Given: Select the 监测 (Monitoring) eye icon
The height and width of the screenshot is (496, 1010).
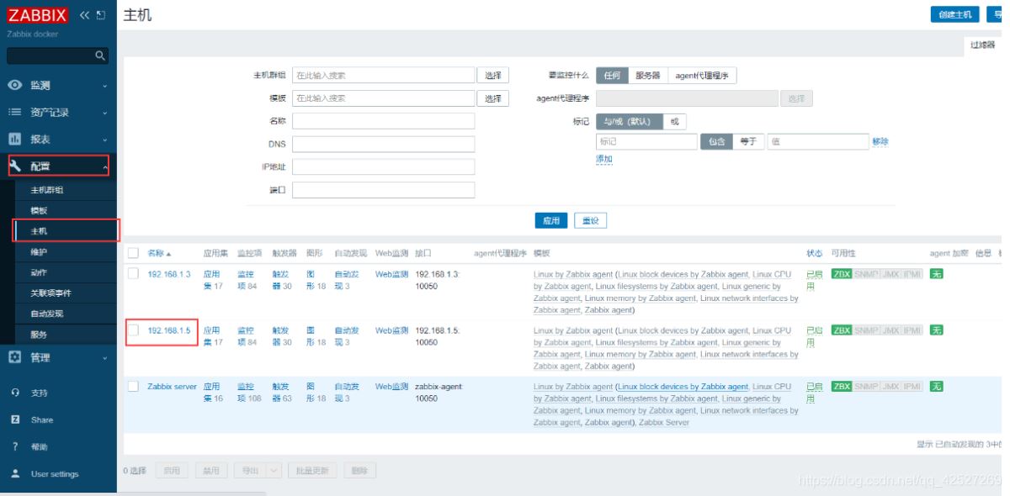Looking at the screenshot, I should (14, 86).
